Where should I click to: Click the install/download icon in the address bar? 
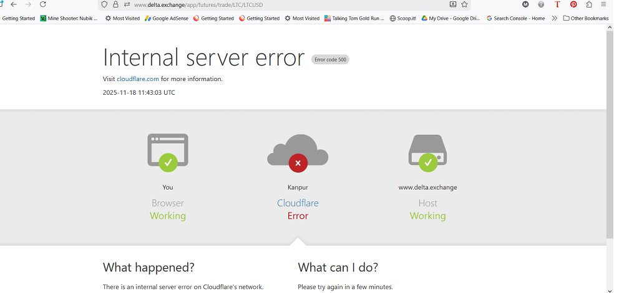pyautogui.click(x=453, y=4)
